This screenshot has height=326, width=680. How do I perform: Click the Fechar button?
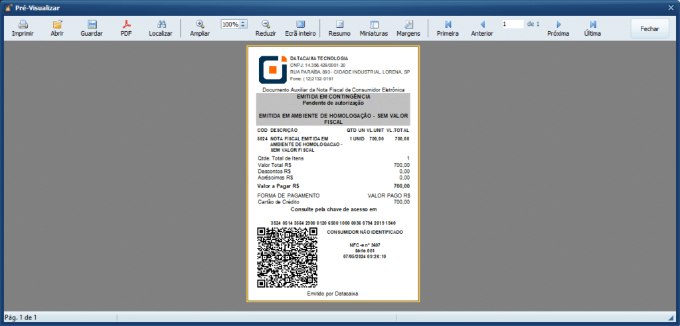649,28
